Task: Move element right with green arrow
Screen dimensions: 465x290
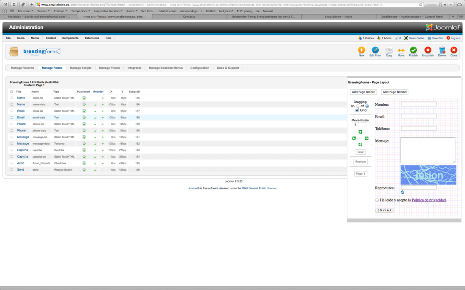Action: [x=367, y=138]
